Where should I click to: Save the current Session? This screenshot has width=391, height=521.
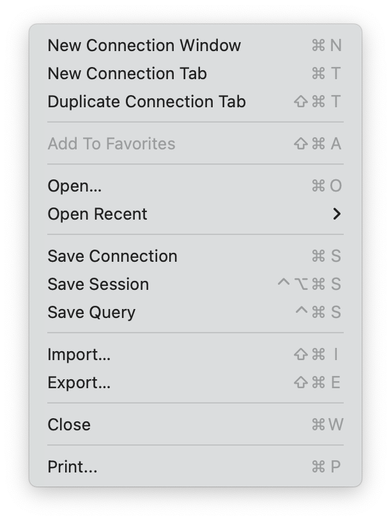(98, 284)
